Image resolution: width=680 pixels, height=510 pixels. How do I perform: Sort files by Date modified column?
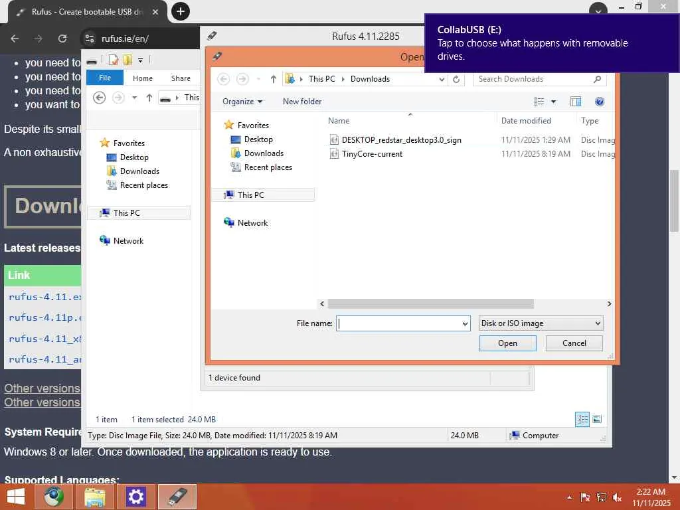526,121
